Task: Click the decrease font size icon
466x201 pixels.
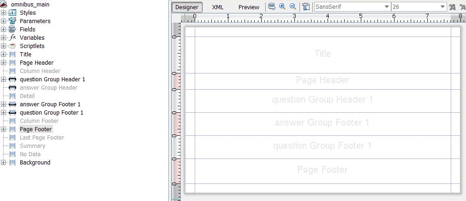Action: pyautogui.click(x=462, y=7)
